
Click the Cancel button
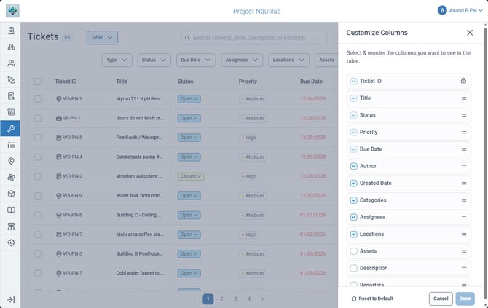click(x=441, y=299)
